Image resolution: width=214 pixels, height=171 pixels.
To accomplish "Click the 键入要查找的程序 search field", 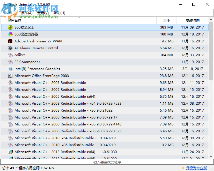I will click(107, 162).
